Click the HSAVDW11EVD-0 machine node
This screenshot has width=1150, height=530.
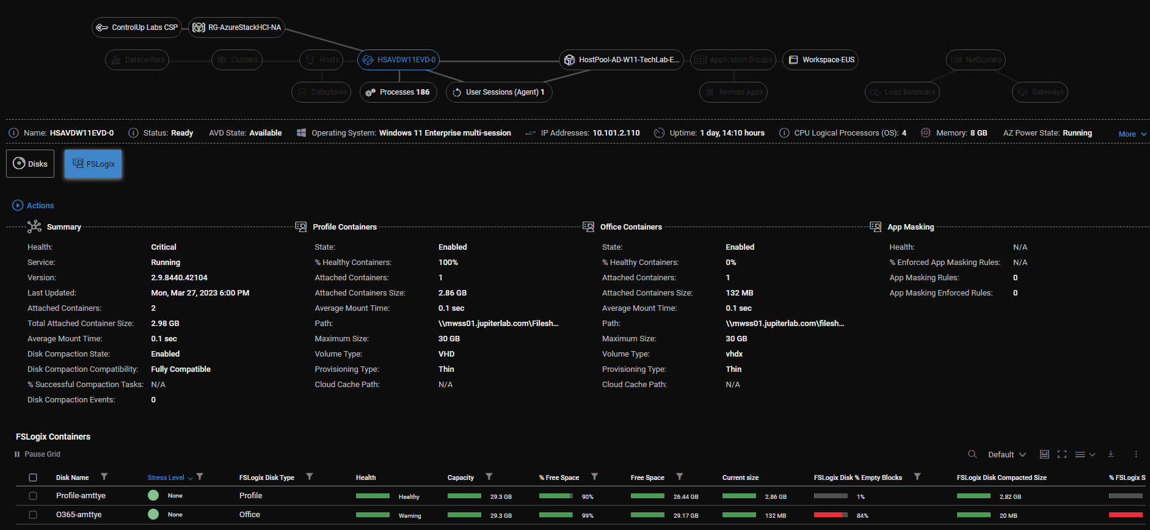tap(398, 60)
